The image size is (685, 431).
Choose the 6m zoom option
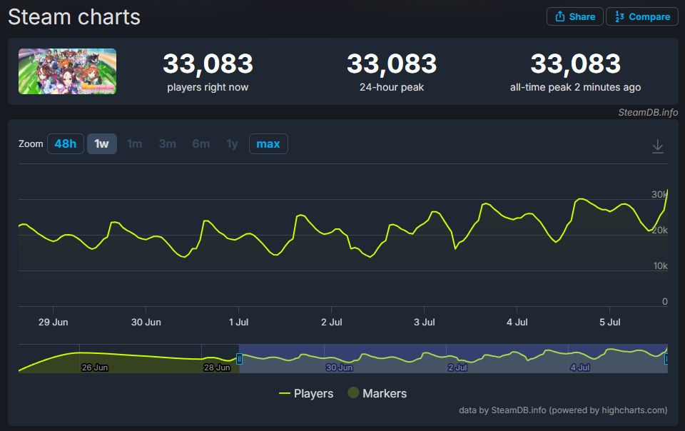[201, 143]
